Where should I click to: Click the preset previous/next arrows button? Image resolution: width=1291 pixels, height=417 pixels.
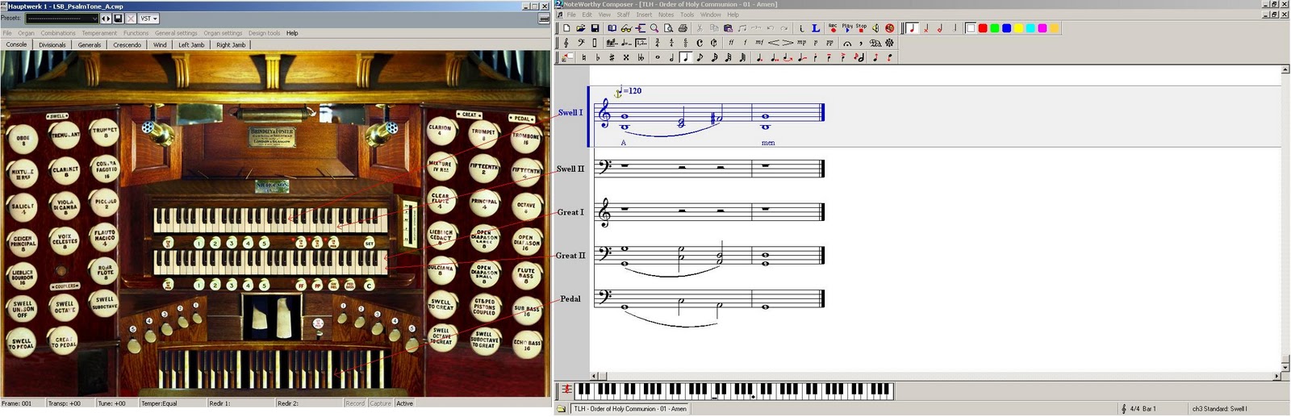point(106,19)
